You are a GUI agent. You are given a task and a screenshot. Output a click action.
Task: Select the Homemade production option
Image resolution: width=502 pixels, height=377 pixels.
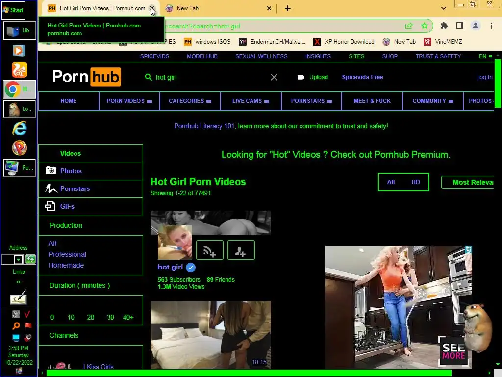66,265
